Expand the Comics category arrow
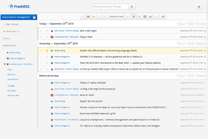This screenshot has width=208, height=139. click(x=34, y=39)
